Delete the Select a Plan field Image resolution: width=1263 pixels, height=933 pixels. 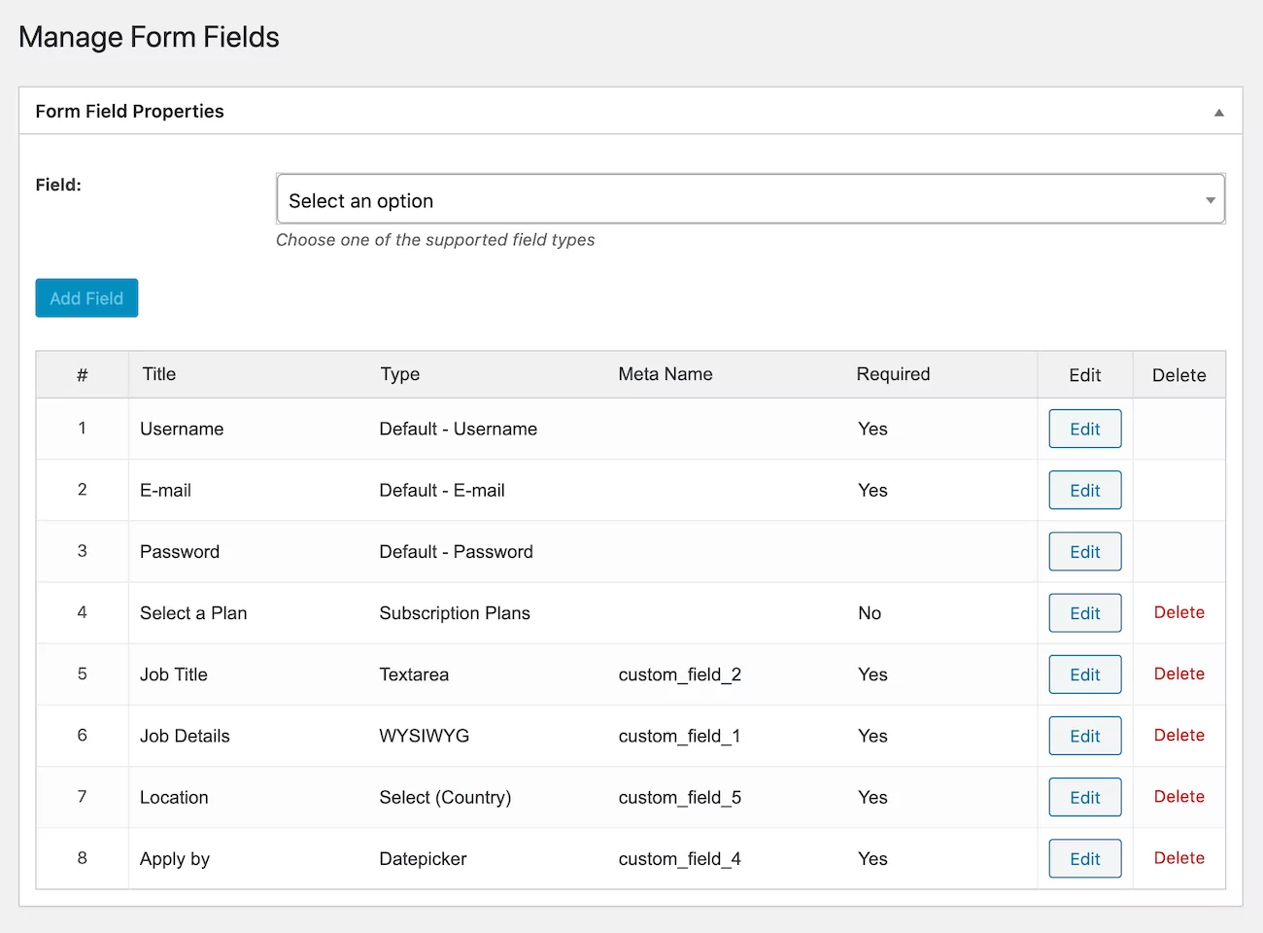coord(1178,612)
